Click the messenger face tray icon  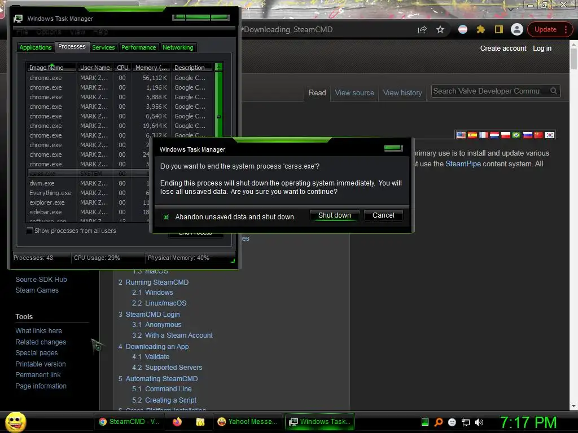pyautogui.click(x=452, y=422)
